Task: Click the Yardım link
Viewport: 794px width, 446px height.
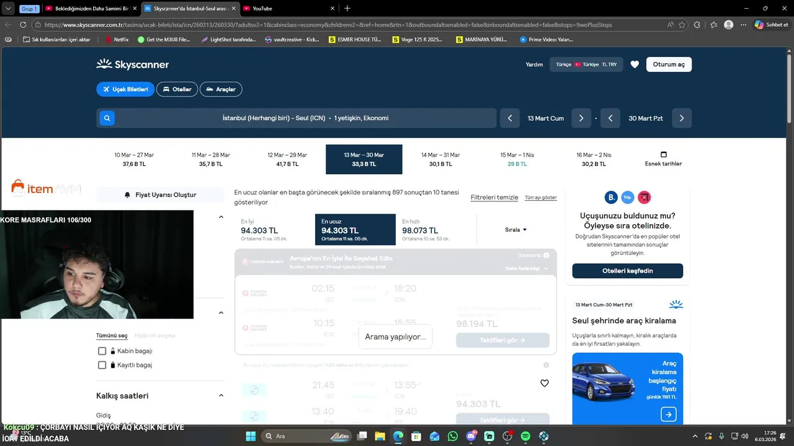Action: [534, 64]
